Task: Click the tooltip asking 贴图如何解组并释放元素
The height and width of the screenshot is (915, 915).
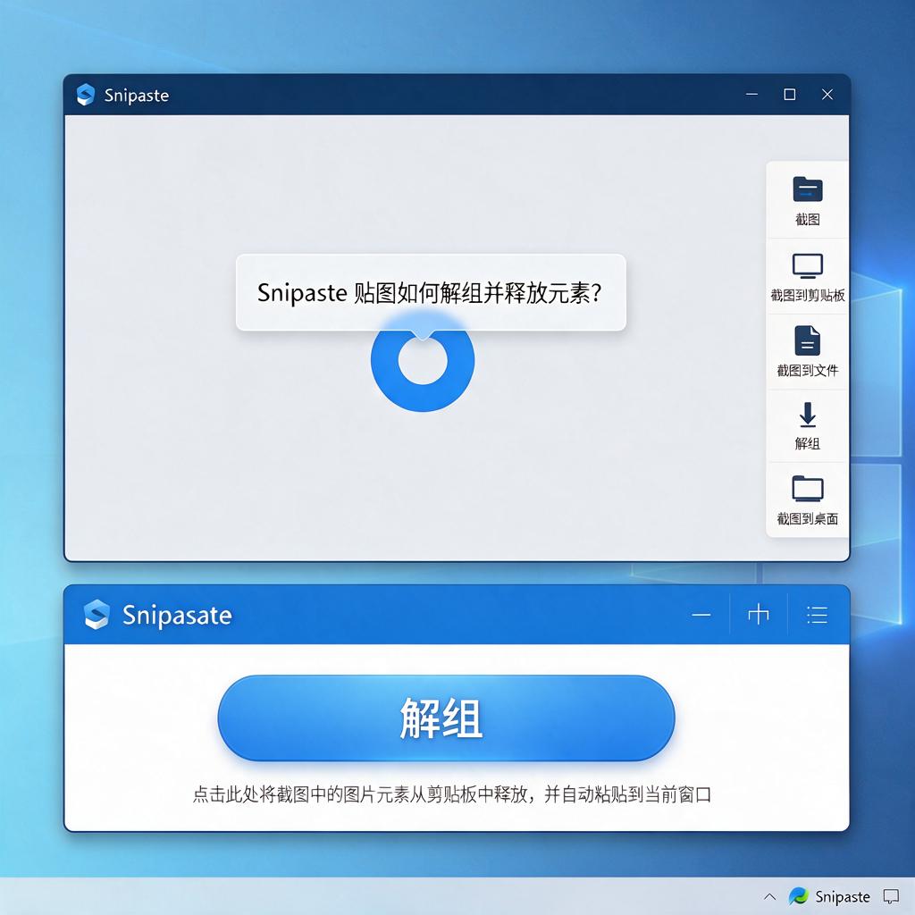Action: click(x=431, y=292)
